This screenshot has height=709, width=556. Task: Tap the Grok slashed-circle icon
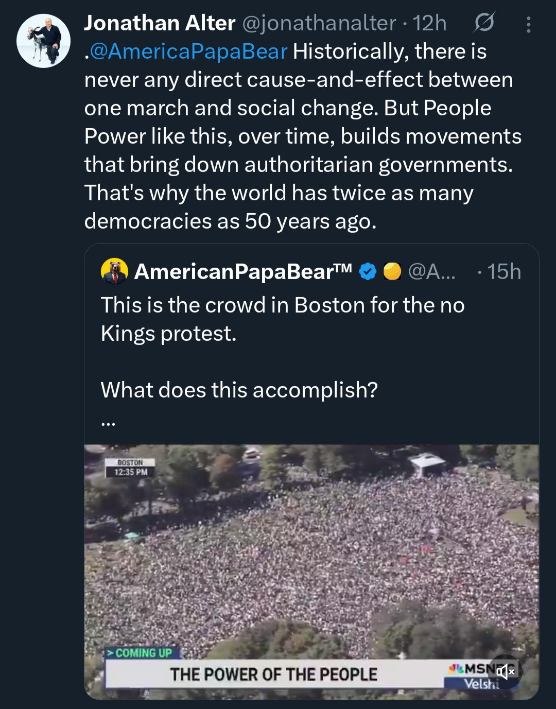(484, 23)
